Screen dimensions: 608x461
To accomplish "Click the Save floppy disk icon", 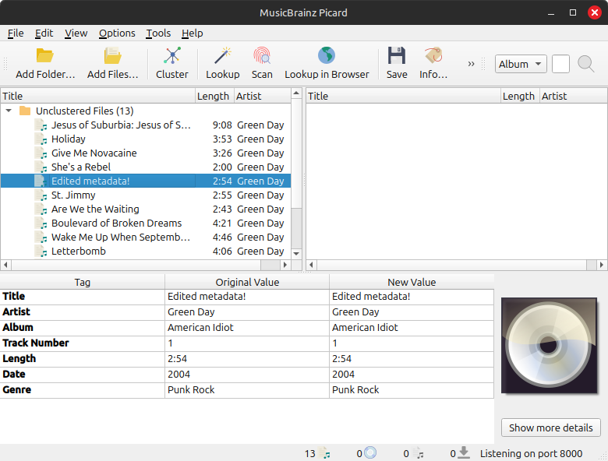I will pyautogui.click(x=397, y=55).
